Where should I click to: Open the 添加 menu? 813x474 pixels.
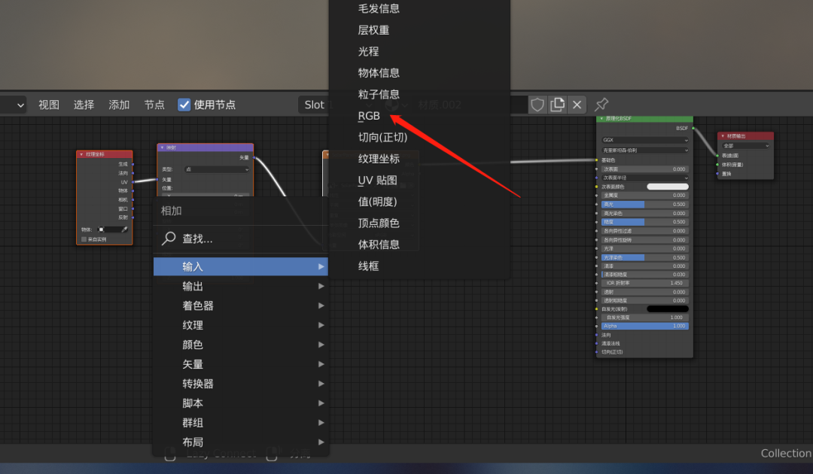[119, 105]
